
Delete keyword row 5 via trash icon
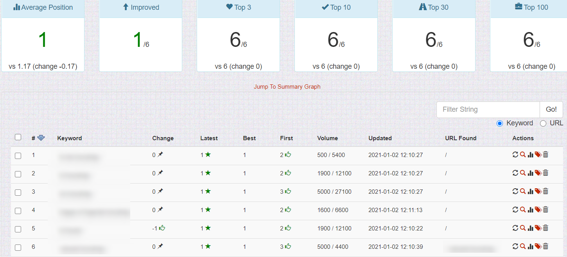[x=545, y=228]
